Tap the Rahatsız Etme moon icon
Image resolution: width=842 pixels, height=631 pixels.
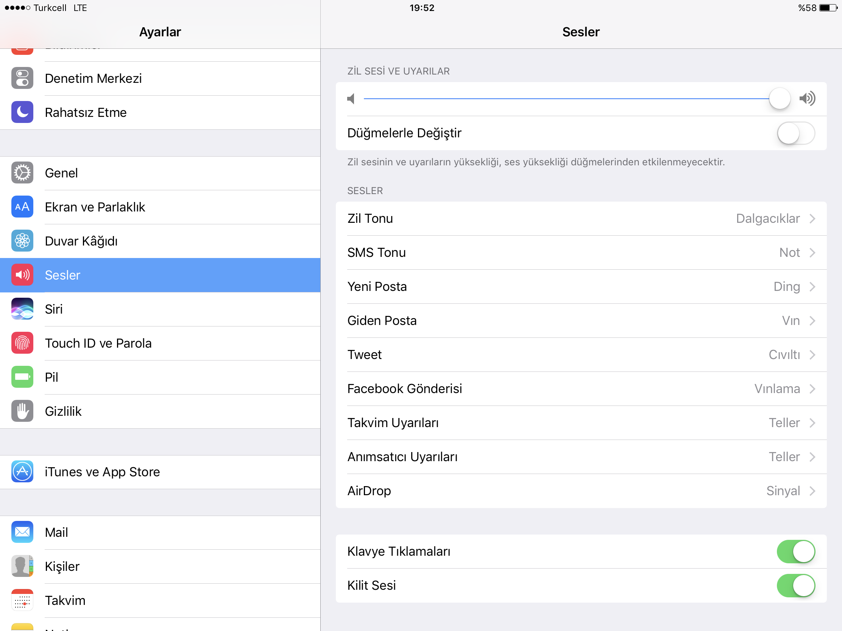(x=22, y=112)
